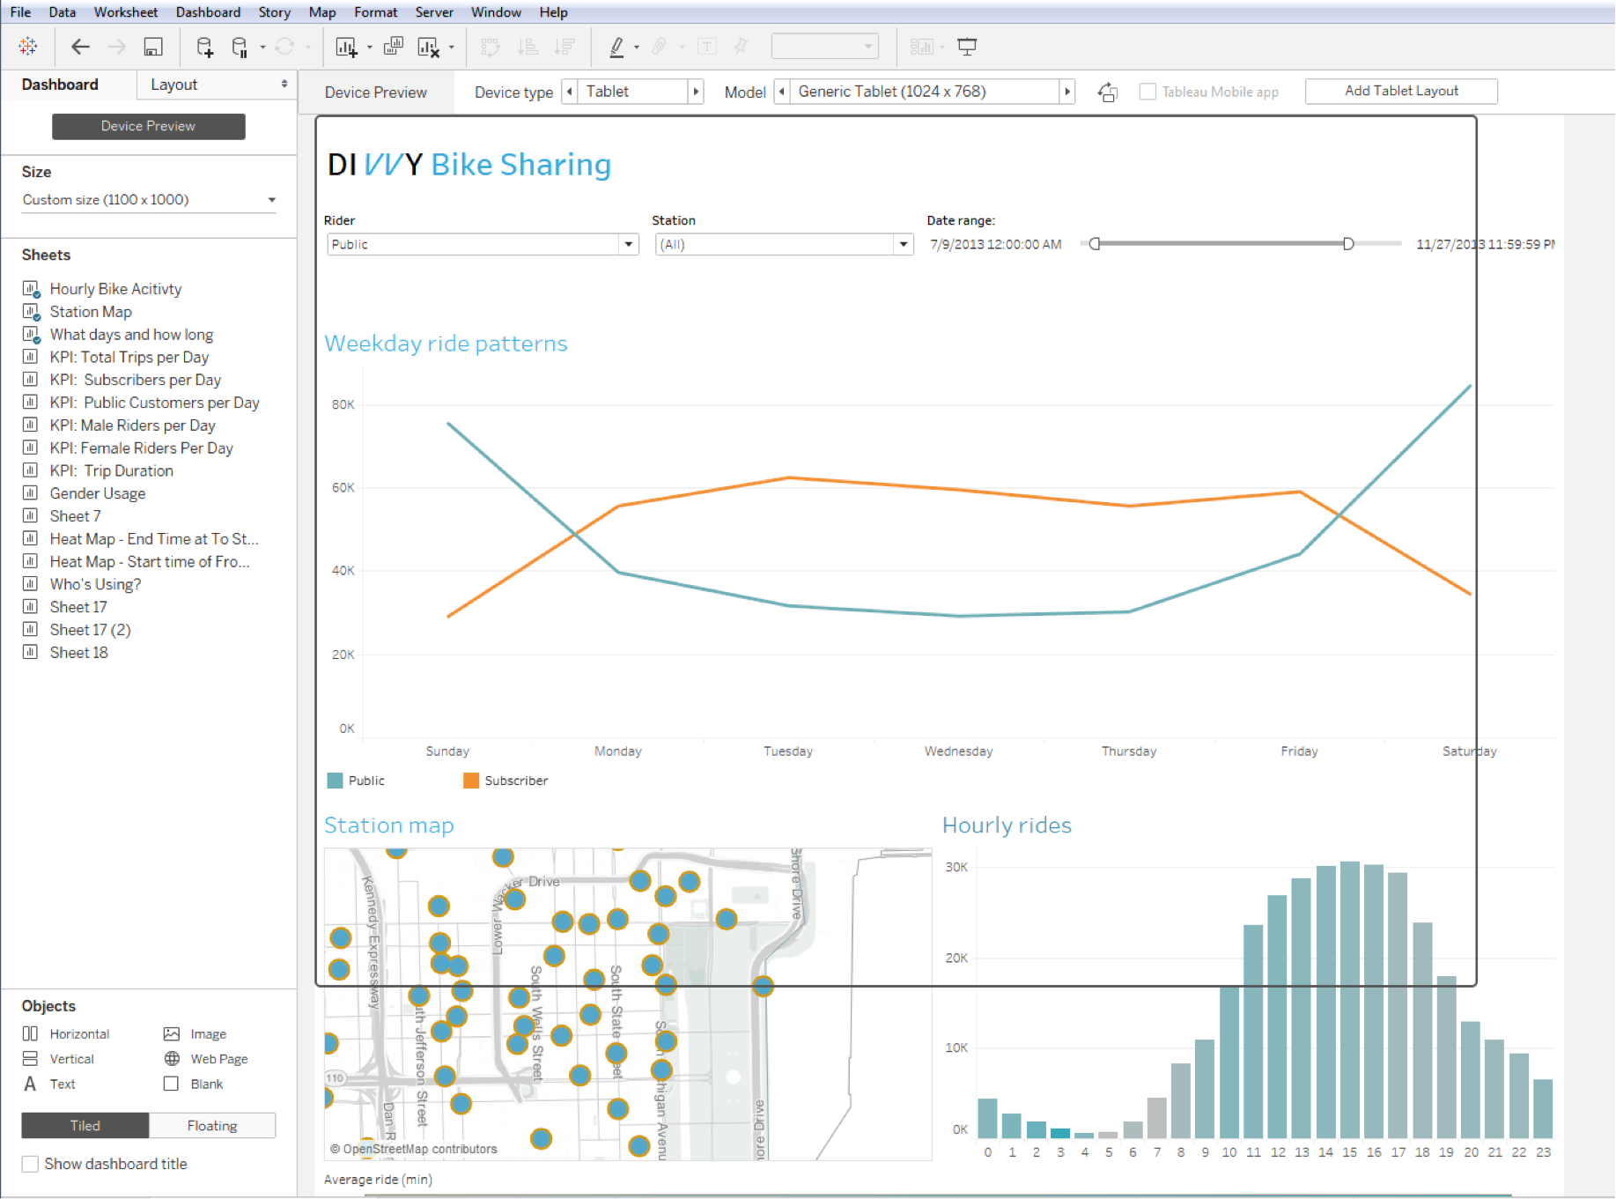This screenshot has width=1616, height=1199.
Task: Click the Web Page object icon
Action: [172, 1059]
